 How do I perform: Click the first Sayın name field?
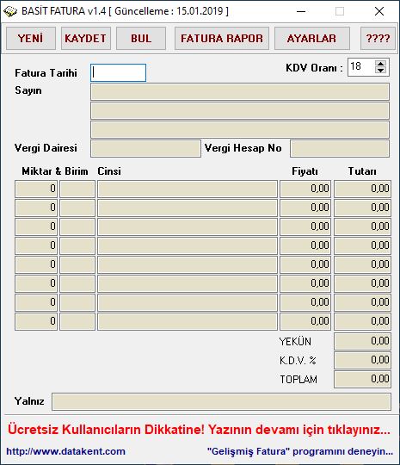click(240, 91)
